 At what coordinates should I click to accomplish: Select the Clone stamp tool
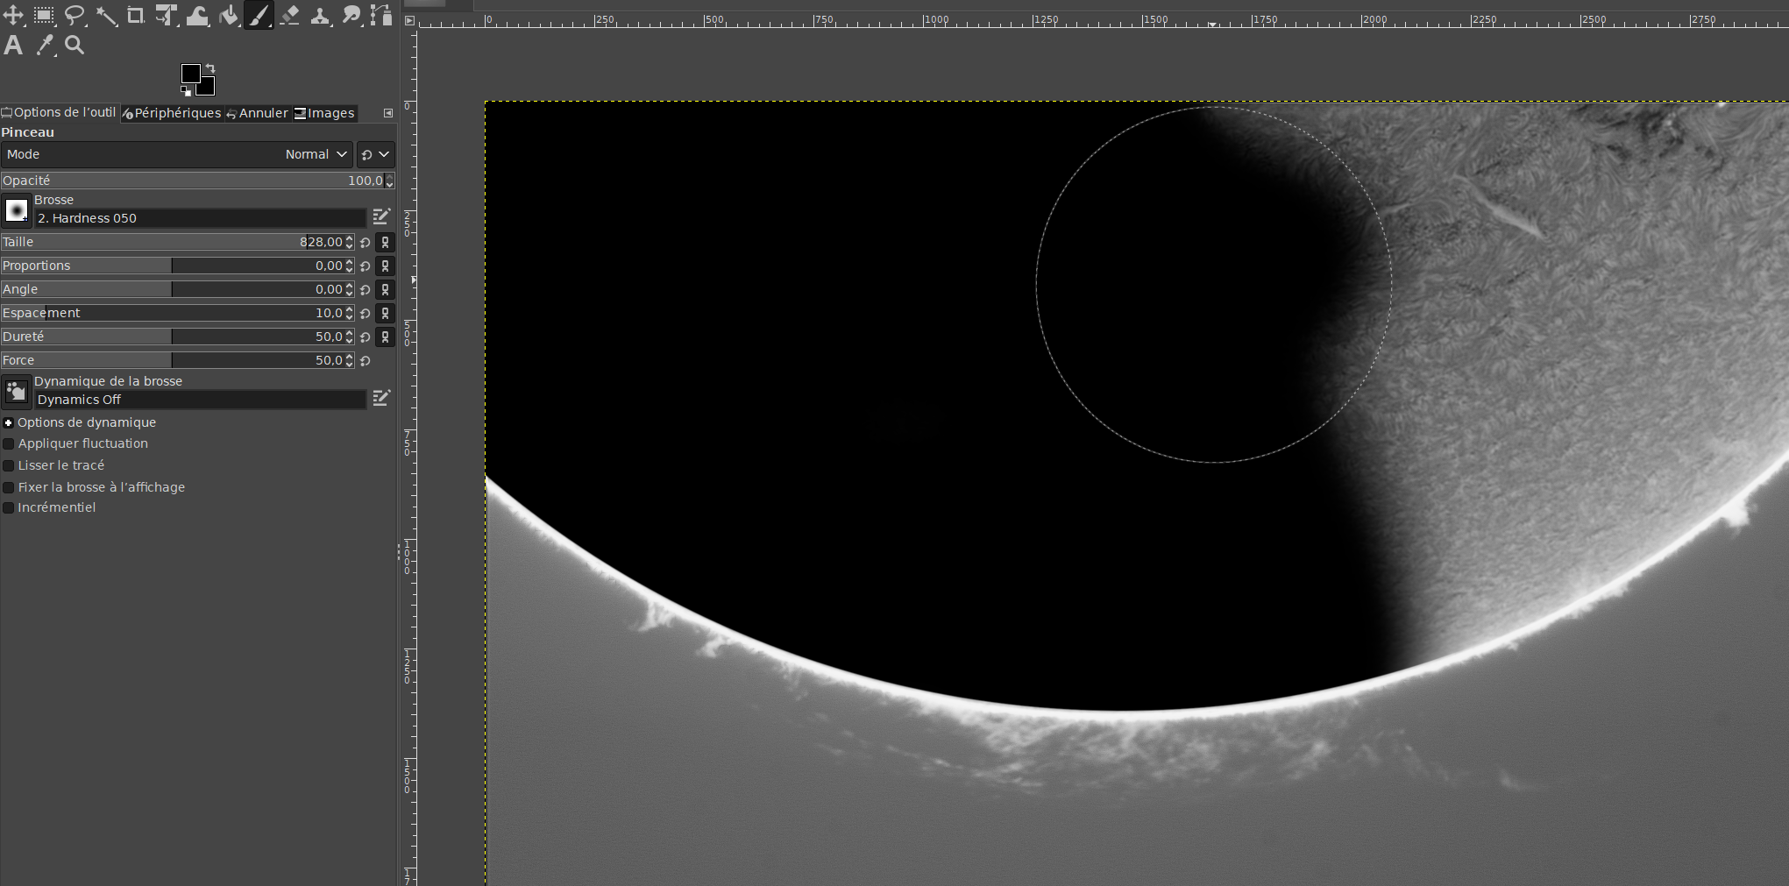[x=320, y=15]
